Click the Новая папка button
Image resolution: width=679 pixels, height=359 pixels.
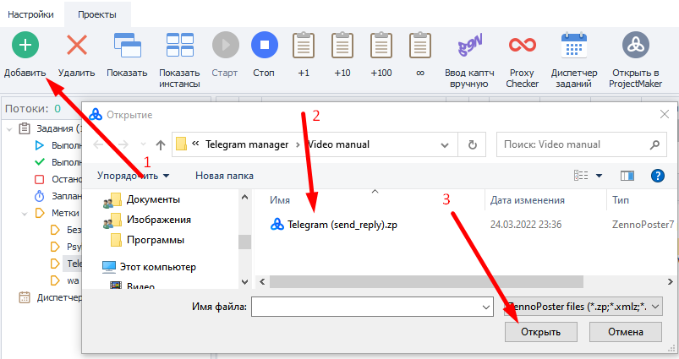coord(224,176)
